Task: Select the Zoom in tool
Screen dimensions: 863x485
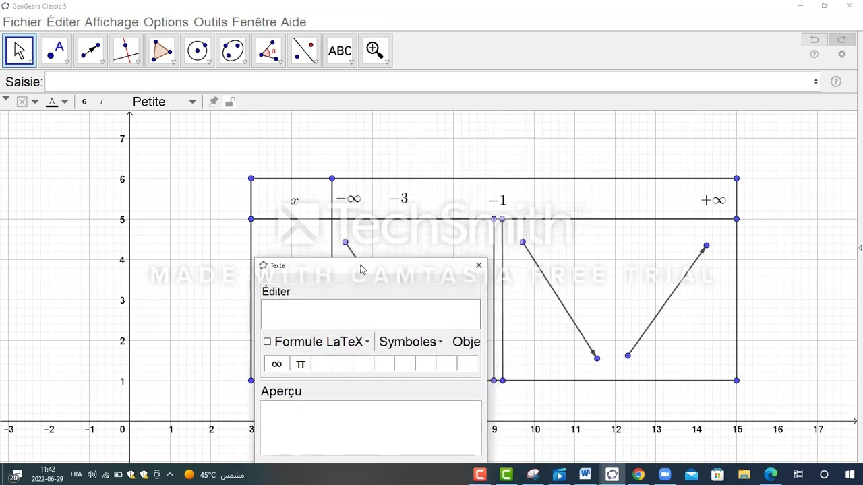Action: (x=375, y=51)
